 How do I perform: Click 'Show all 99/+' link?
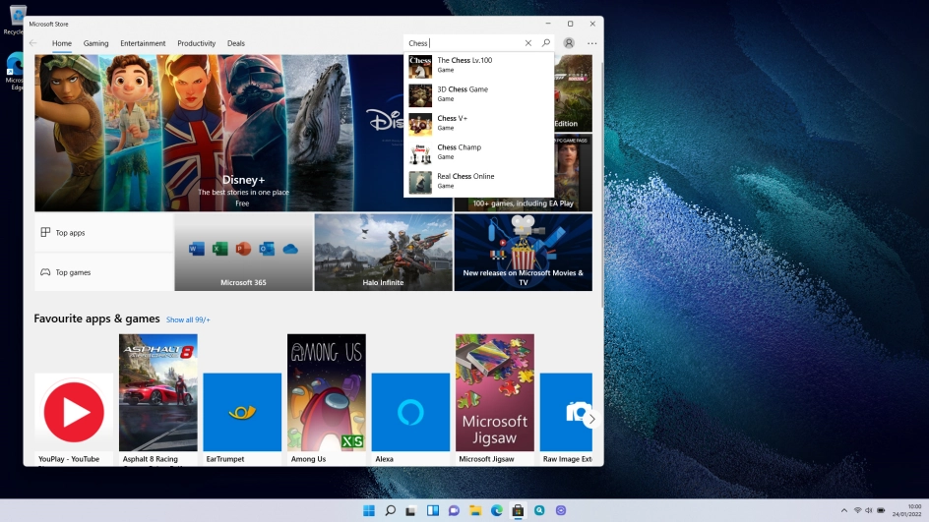188,319
